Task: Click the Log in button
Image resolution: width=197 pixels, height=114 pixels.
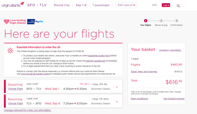Action: click(x=166, y=5)
